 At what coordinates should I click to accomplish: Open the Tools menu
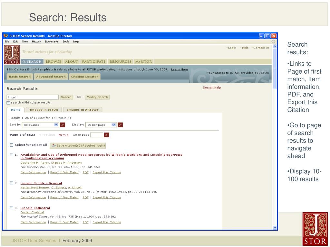[x=66, y=41]
